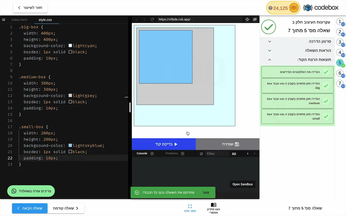The width and height of the screenshot is (346, 216).
Task: Open the Problems tab
Action: (172, 154)
